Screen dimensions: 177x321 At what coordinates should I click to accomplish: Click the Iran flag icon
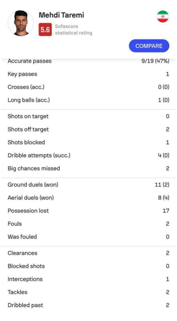pos(163,17)
